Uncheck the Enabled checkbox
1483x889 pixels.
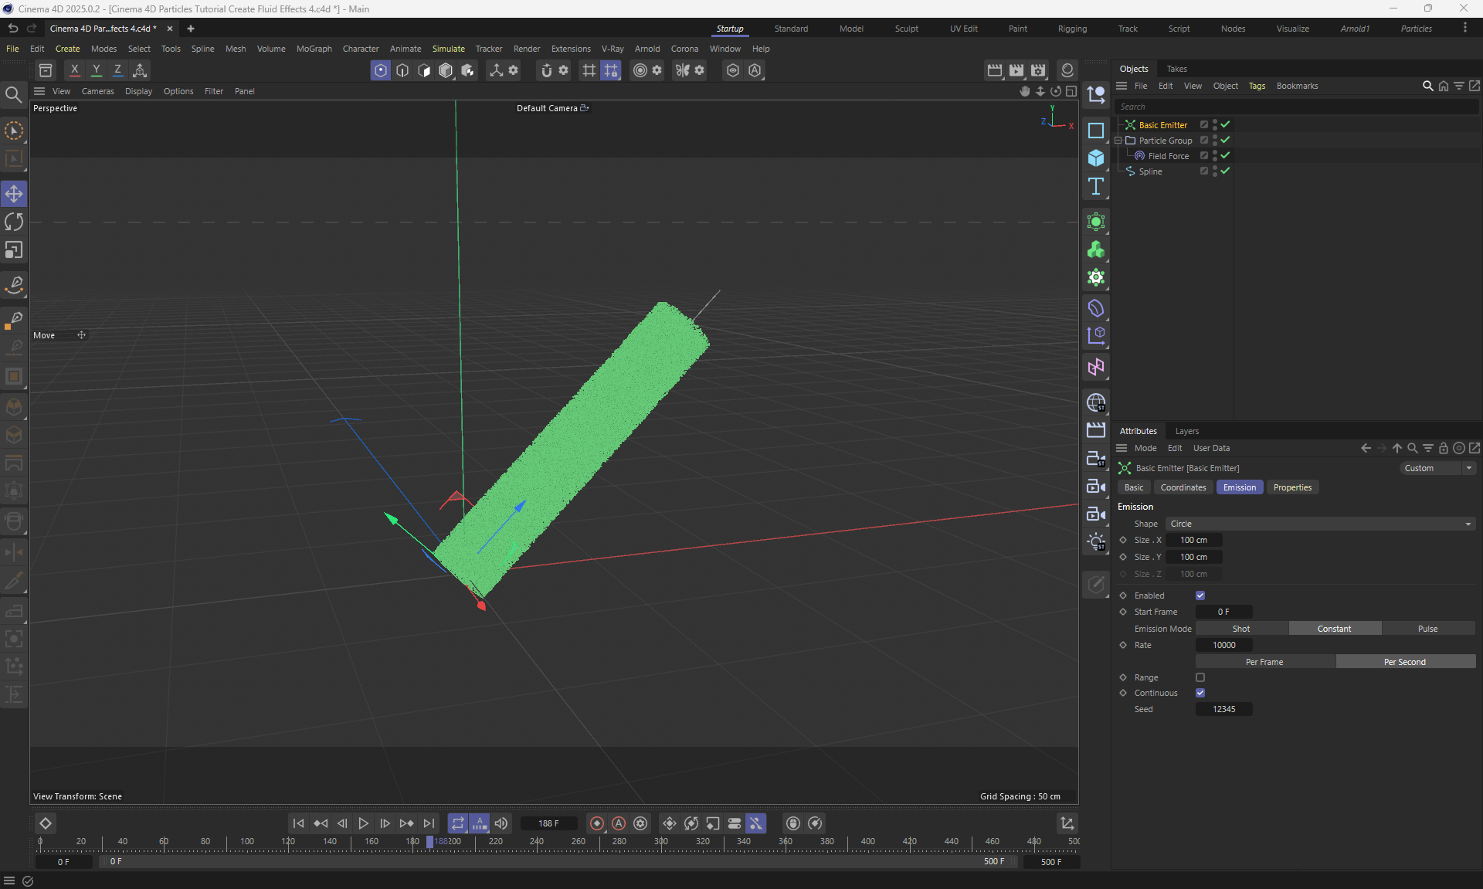coord(1200,595)
